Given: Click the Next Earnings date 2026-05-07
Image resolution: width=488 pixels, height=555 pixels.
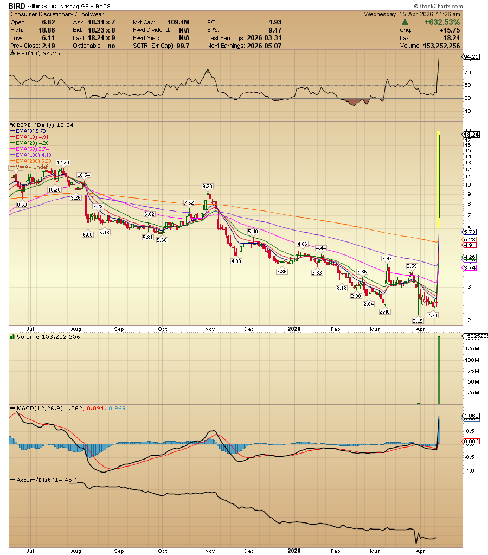Looking at the screenshot, I should pos(265,46).
